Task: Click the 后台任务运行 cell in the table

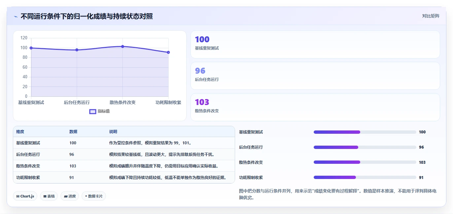Action: pyautogui.click(x=28, y=154)
